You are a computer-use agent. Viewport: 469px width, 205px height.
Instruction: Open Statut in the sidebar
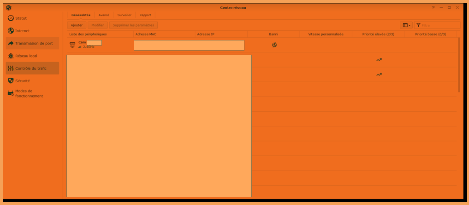click(x=32, y=18)
